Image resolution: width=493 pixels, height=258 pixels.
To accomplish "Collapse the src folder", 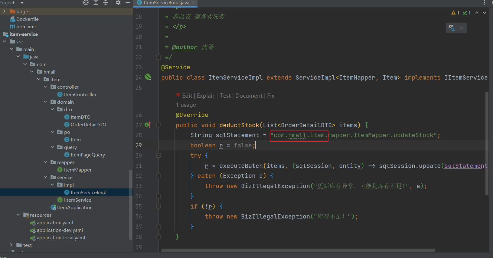I will [4, 42].
